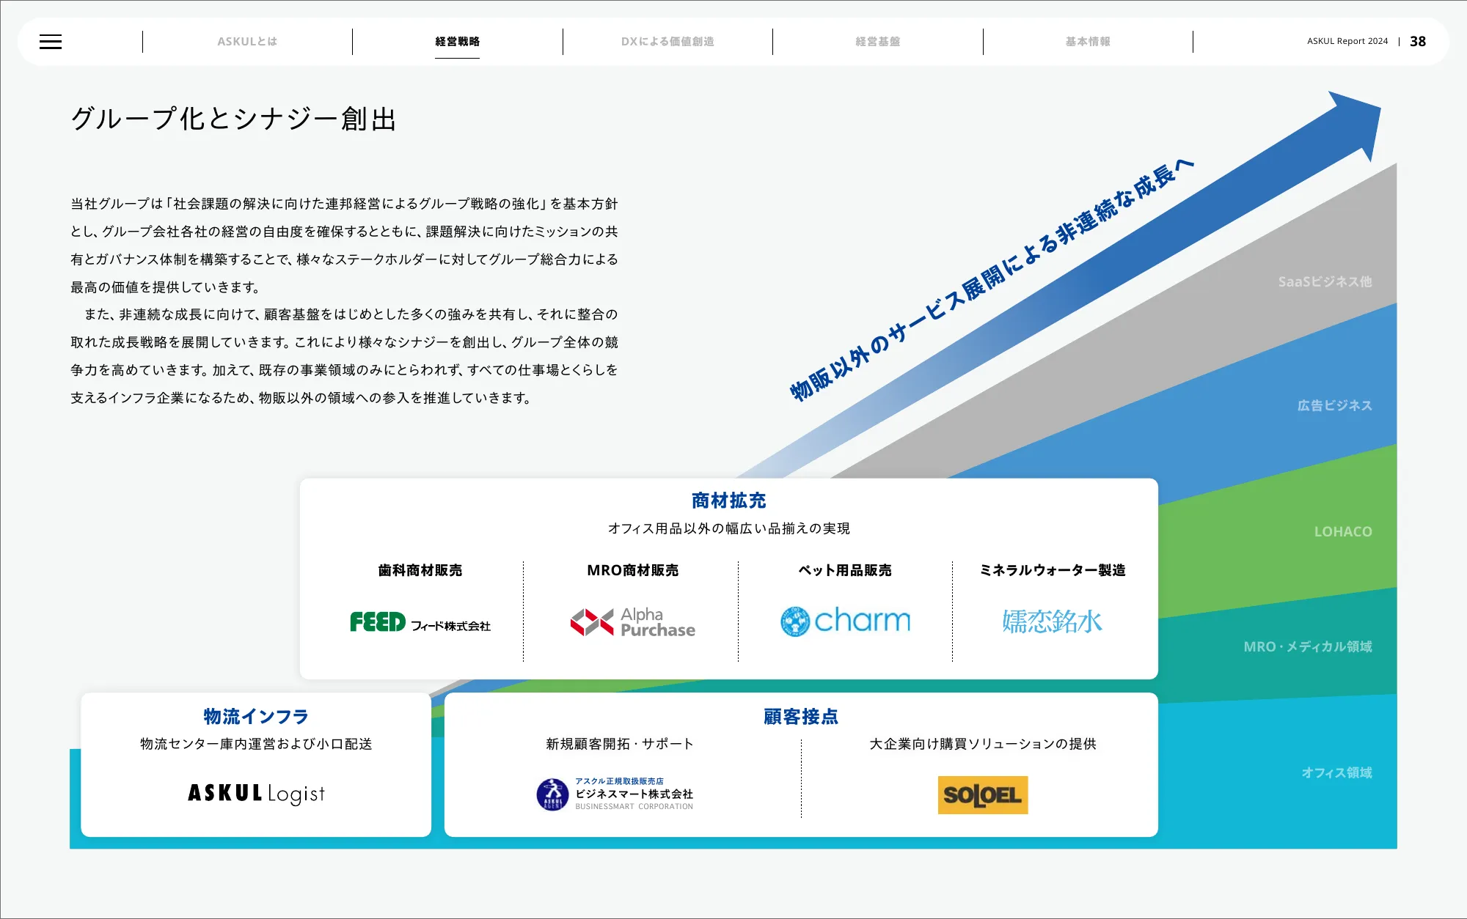1467x919 pixels.
Task: Open the hamburger menu icon
Action: coord(51,42)
